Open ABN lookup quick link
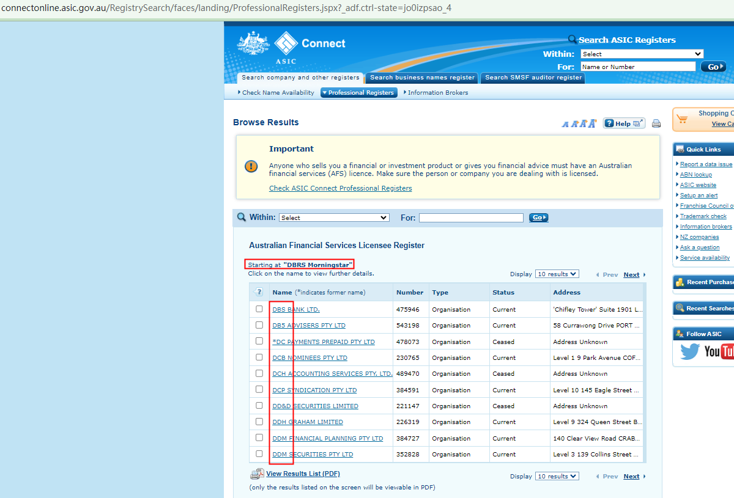Viewport: 734px width, 498px height. (696, 174)
